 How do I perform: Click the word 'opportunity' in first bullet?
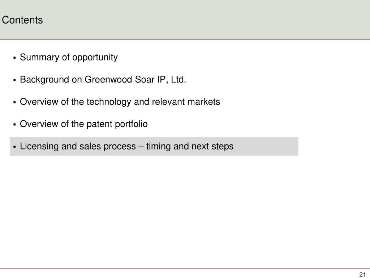click(x=95, y=58)
